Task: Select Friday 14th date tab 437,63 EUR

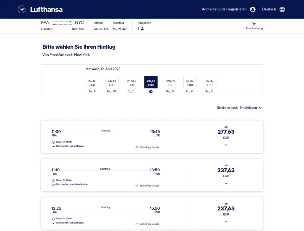Action: coord(190,82)
